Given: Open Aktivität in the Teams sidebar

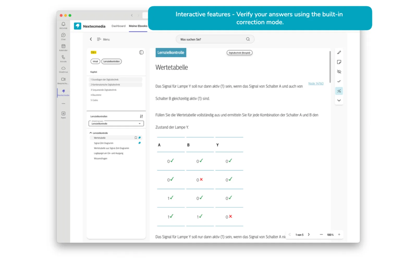Looking at the screenshot, I should (x=63, y=25).
